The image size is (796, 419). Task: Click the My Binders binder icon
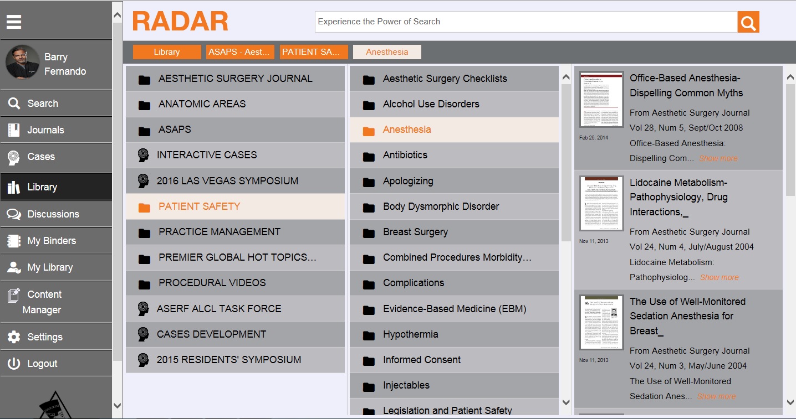click(x=14, y=241)
